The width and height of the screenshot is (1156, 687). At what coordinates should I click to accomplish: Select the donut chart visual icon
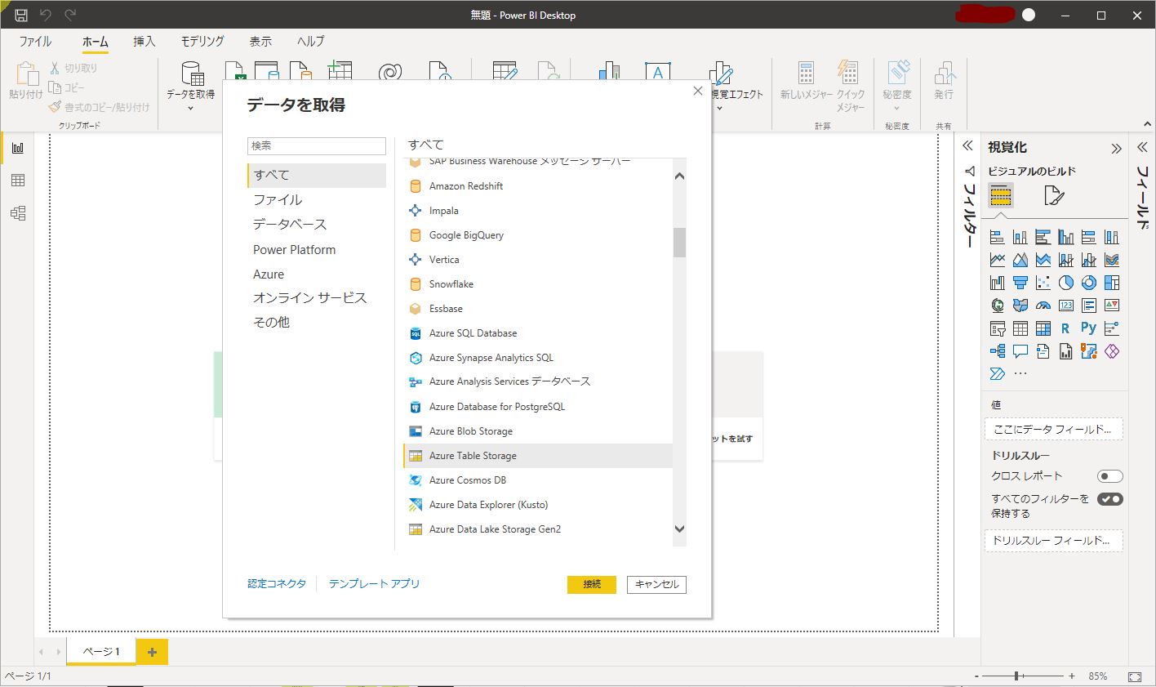[x=1088, y=283]
